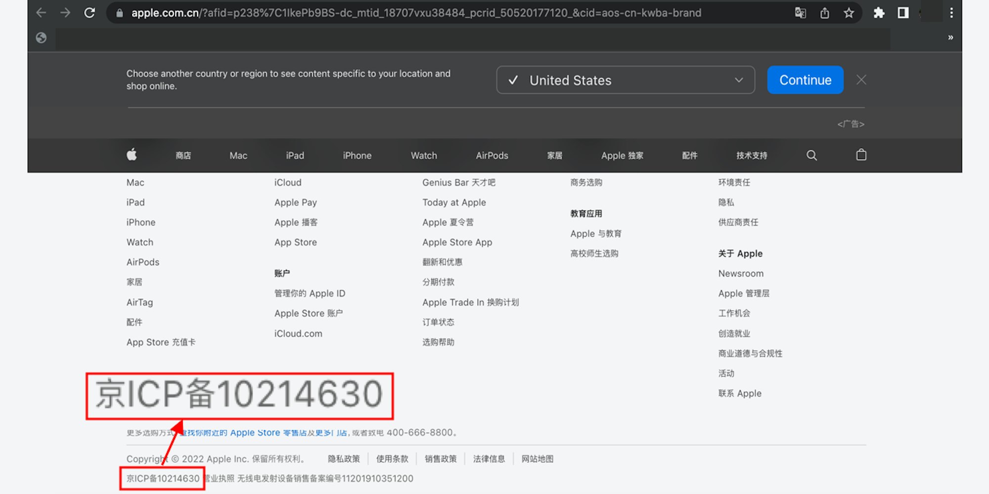This screenshot has height=494, width=989.
Task: Click Genius Bar 天才吧 link
Action: (459, 182)
